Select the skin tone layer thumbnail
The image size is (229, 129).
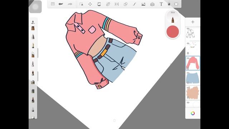[x=193, y=93]
